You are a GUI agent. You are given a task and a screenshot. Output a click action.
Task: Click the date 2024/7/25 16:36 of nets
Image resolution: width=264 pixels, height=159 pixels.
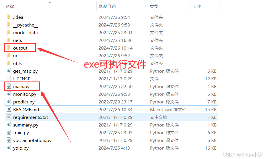tap(115, 40)
